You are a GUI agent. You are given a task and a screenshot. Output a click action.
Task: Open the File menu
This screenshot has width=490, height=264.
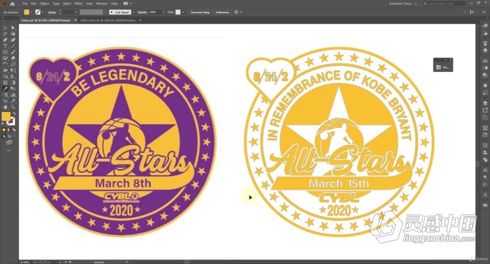pyautogui.click(x=25, y=4)
